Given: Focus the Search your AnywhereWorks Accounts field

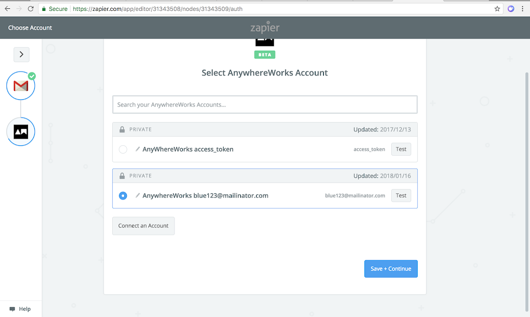Looking at the screenshot, I should pos(264,104).
